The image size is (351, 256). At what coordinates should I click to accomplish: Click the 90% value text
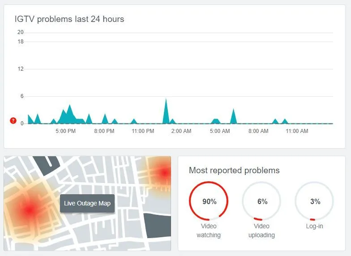click(210, 201)
